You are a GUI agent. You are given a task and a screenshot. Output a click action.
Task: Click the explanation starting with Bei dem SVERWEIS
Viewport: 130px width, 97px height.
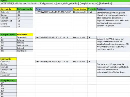(x=113, y=44)
